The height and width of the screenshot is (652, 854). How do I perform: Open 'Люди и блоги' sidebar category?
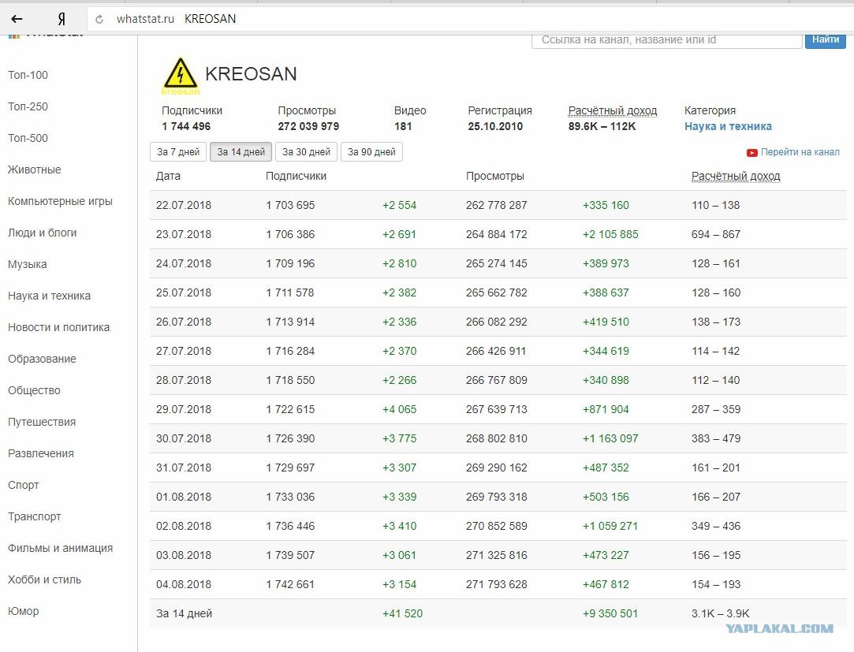point(42,233)
